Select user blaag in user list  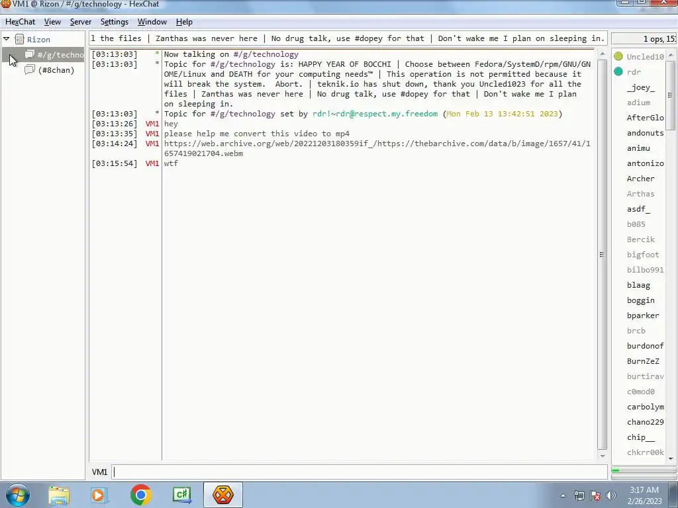[638, 285]
